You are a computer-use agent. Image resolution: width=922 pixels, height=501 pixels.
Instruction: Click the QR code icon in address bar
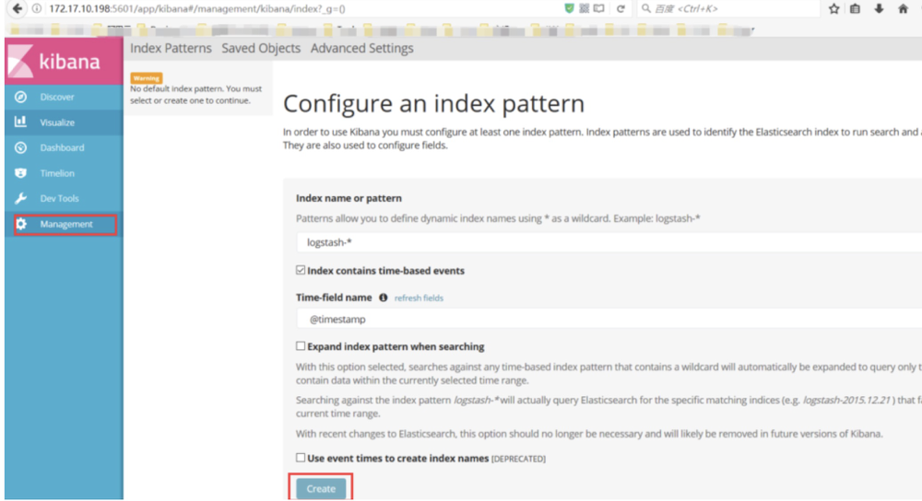pyautogui.click(x=584, y=8)
